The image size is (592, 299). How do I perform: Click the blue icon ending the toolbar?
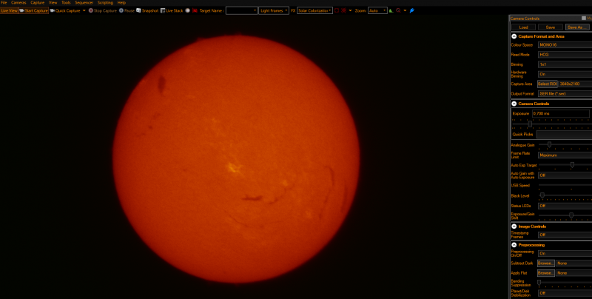click(x=412, y=10)
